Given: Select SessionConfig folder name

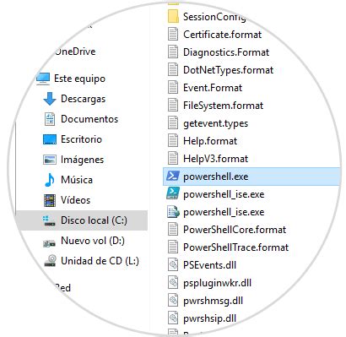Looking at the screenshot, I should tap(214, 17).
